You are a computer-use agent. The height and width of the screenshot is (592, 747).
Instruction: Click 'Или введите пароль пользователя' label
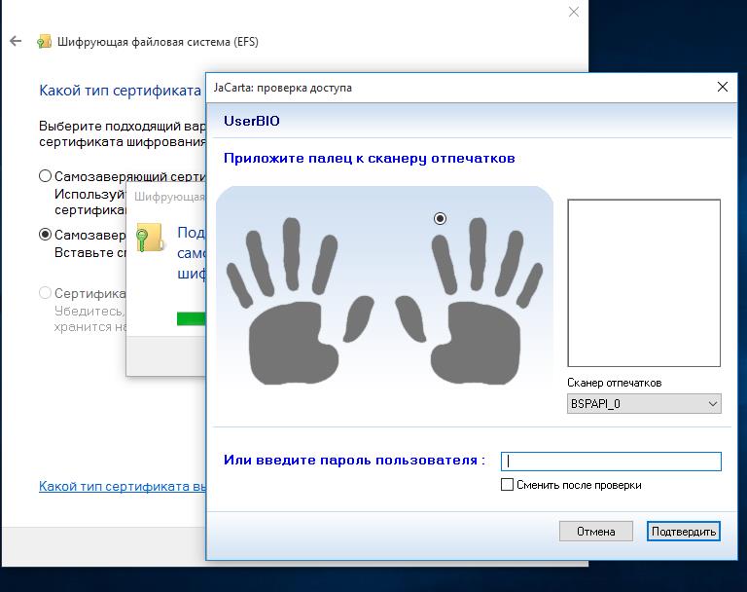(354, 460)
